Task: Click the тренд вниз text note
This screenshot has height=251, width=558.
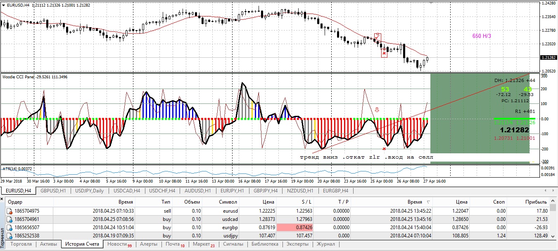Action: click(x=366, y=157)
